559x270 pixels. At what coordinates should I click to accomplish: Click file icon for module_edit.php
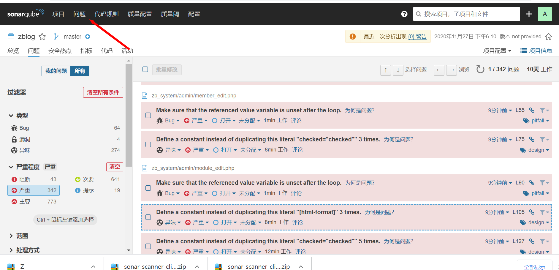coord(145,168)
